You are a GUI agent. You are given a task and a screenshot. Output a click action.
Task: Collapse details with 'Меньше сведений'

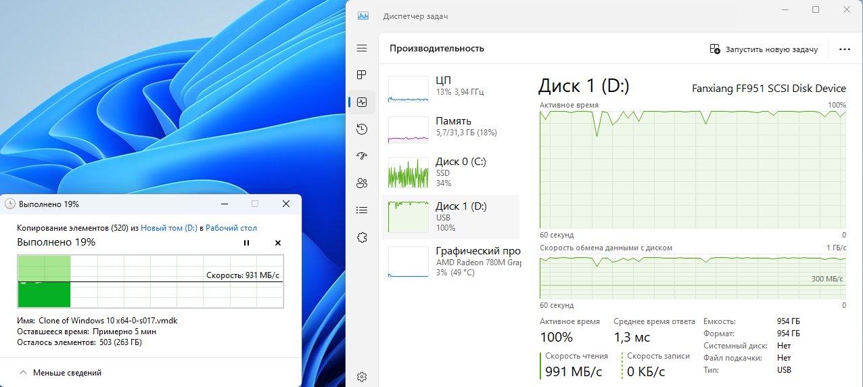(62, 373)
